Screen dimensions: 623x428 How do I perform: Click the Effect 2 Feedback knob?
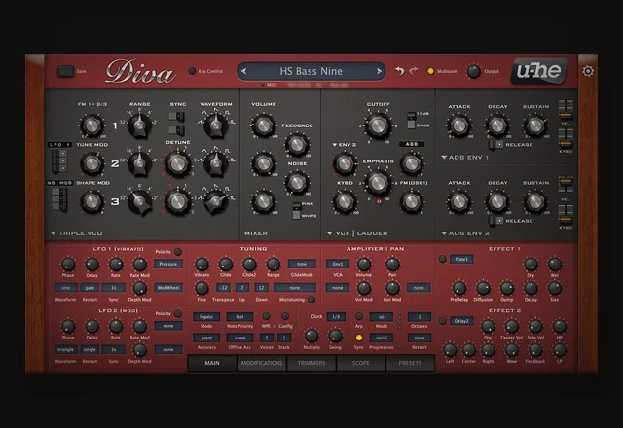[x=535, y=350]
